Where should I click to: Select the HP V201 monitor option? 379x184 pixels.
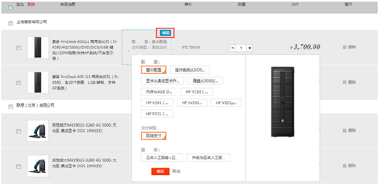coord(157,103)
